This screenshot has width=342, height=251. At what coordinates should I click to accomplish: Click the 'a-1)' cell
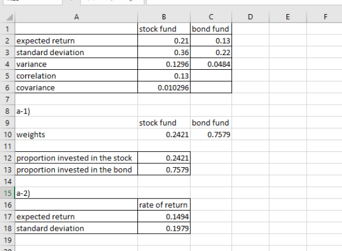pyautogui.click(x=76, y=111)
